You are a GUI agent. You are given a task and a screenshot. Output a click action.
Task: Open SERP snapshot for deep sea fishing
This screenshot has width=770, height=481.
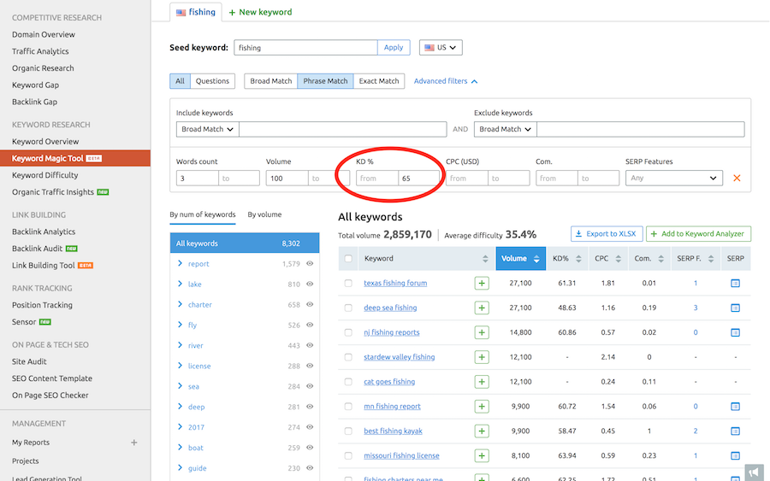click(735, 308)
